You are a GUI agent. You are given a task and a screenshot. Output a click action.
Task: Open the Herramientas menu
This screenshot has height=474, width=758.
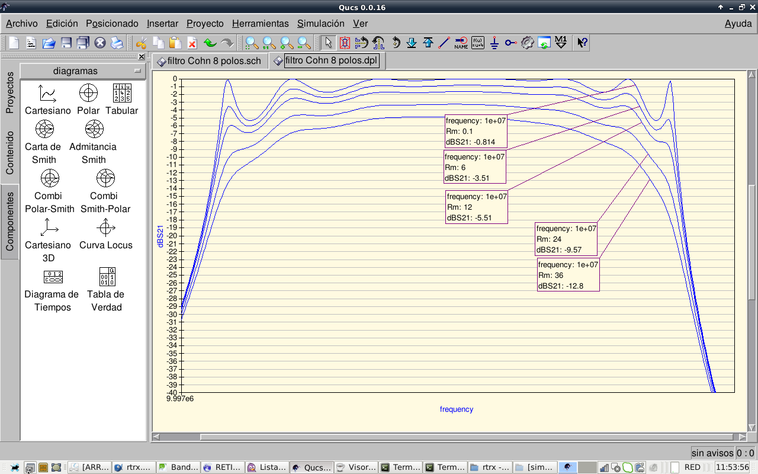pyautogui.click(x=260, y=24)
